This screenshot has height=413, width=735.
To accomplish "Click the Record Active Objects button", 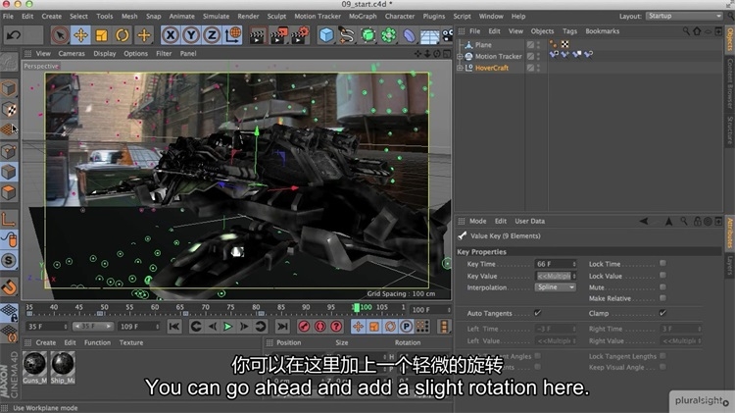I will click(304, 326).
